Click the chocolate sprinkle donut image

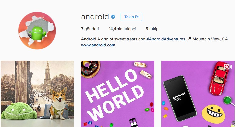tap(90, 69)
